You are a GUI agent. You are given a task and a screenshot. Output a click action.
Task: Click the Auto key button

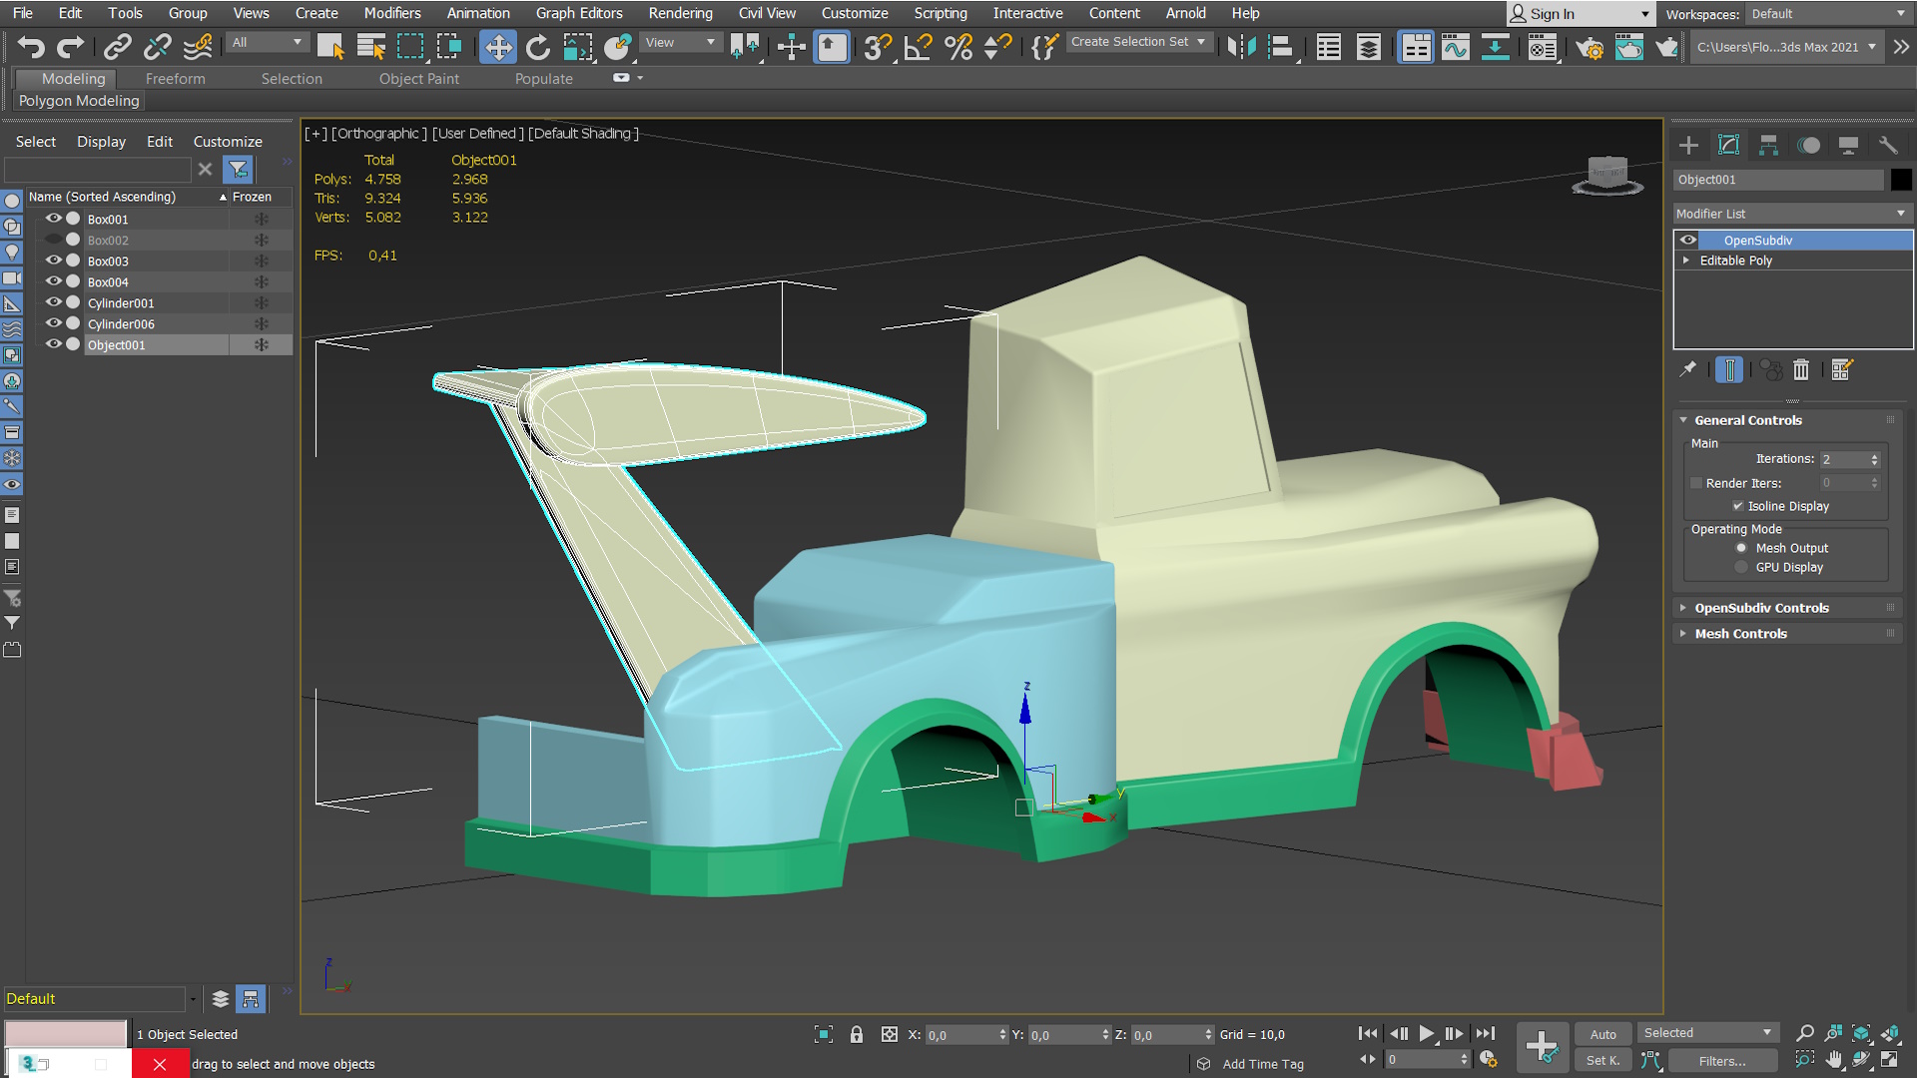[1602, 1034]
